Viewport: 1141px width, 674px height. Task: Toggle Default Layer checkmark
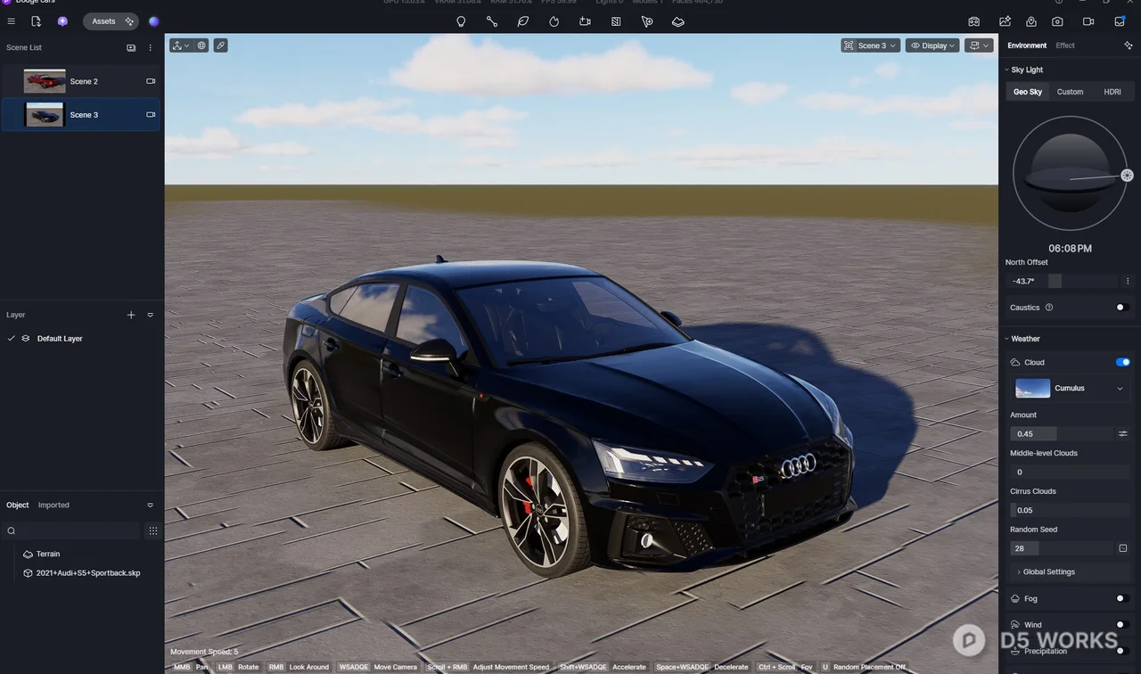[x=12, y=339]
